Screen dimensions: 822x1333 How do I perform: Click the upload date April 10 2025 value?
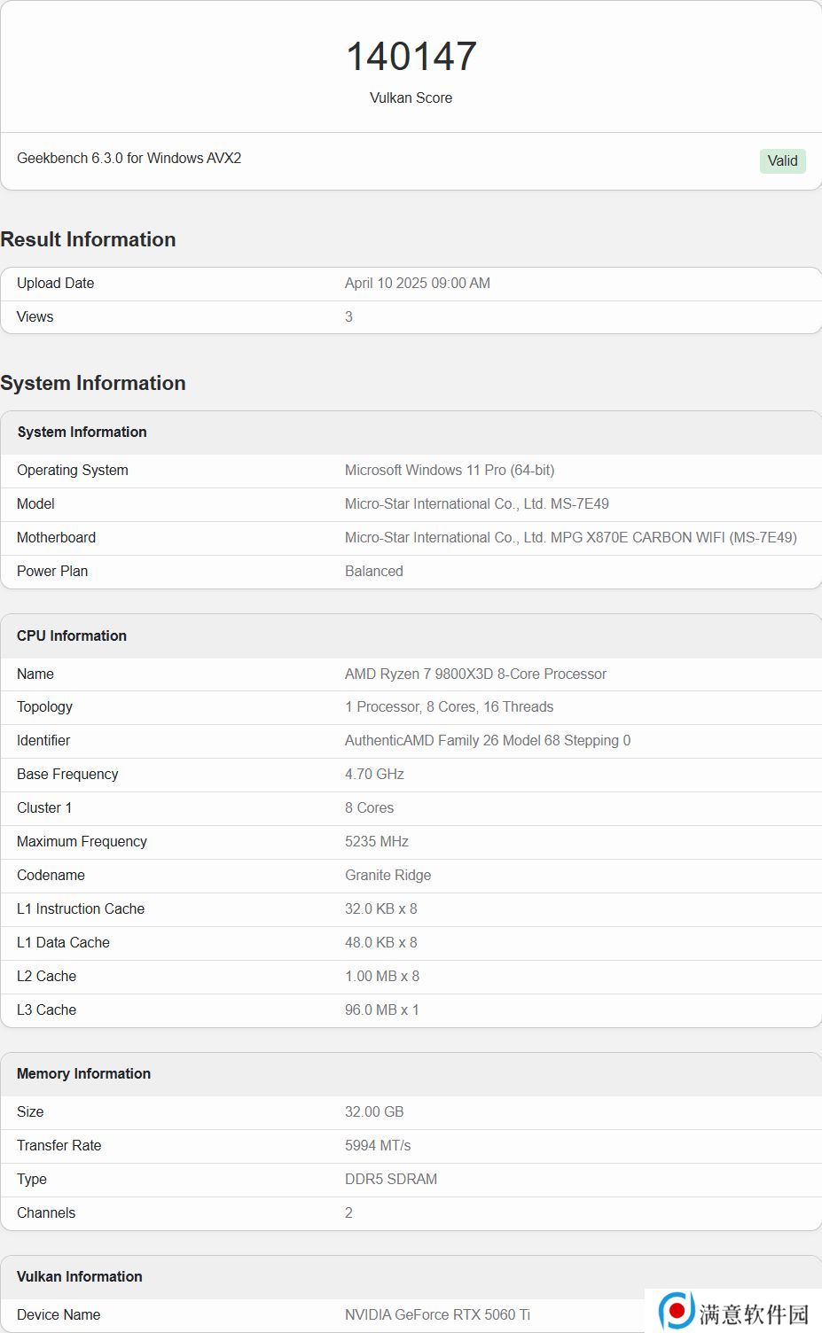click(x=417, y=283)
